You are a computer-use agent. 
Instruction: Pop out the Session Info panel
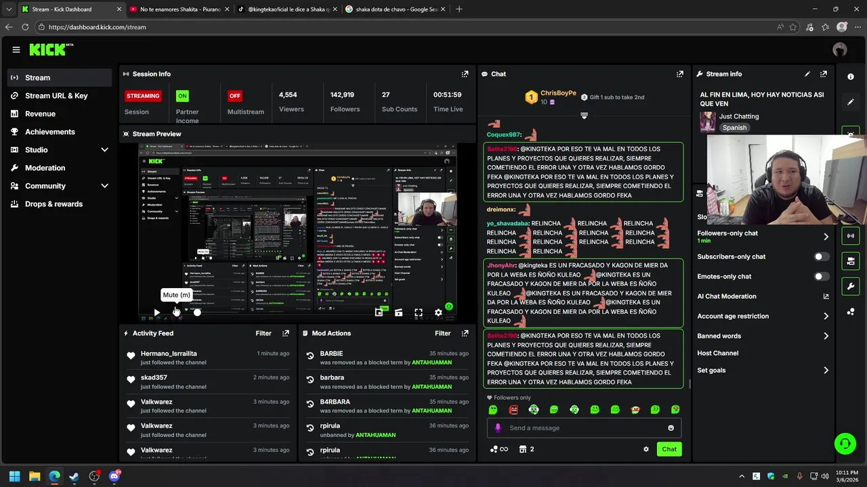point(465,74)
